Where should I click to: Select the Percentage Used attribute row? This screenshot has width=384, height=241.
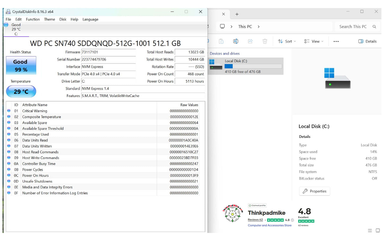pos(103,134)
